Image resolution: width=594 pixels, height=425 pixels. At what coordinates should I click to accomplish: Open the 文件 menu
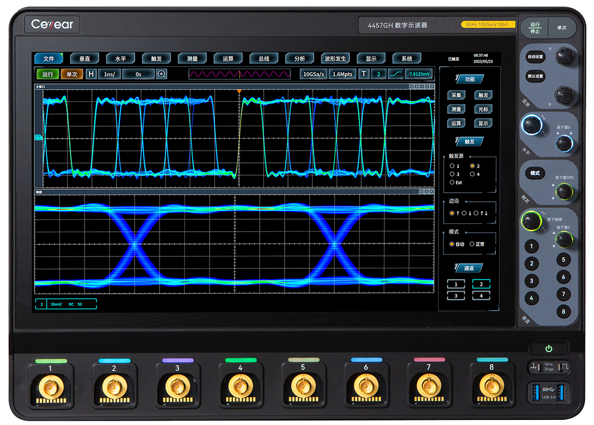click(48, 59)
